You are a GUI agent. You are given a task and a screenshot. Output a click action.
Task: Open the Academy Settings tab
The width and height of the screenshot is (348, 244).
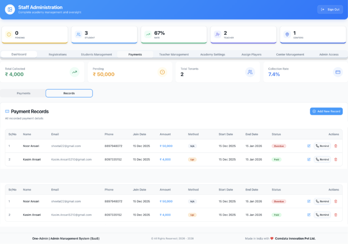[213, 54]
